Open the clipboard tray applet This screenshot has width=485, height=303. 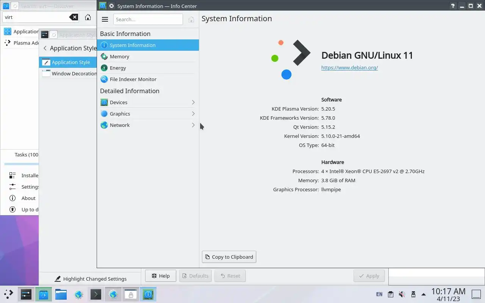pyautogui.click(x=391, y=294)
